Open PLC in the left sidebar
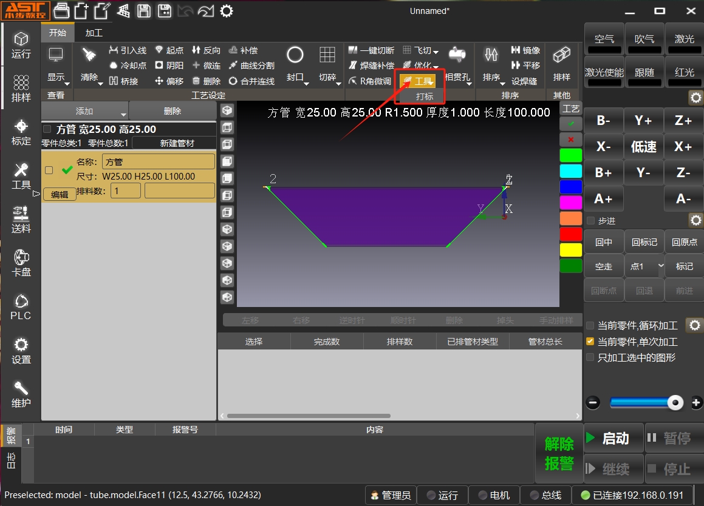704x506 pixels. [21, 307]
